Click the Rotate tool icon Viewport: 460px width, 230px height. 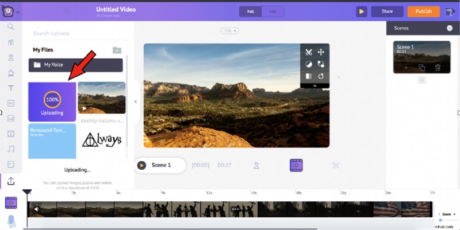[321, 76]
